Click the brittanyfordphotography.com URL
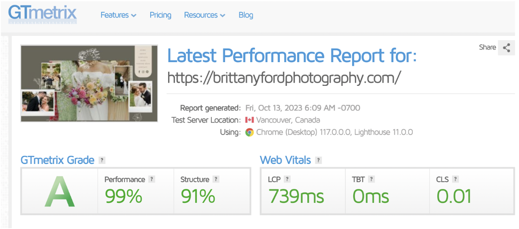This screenshot has height=229, width=519. [284, 77]
